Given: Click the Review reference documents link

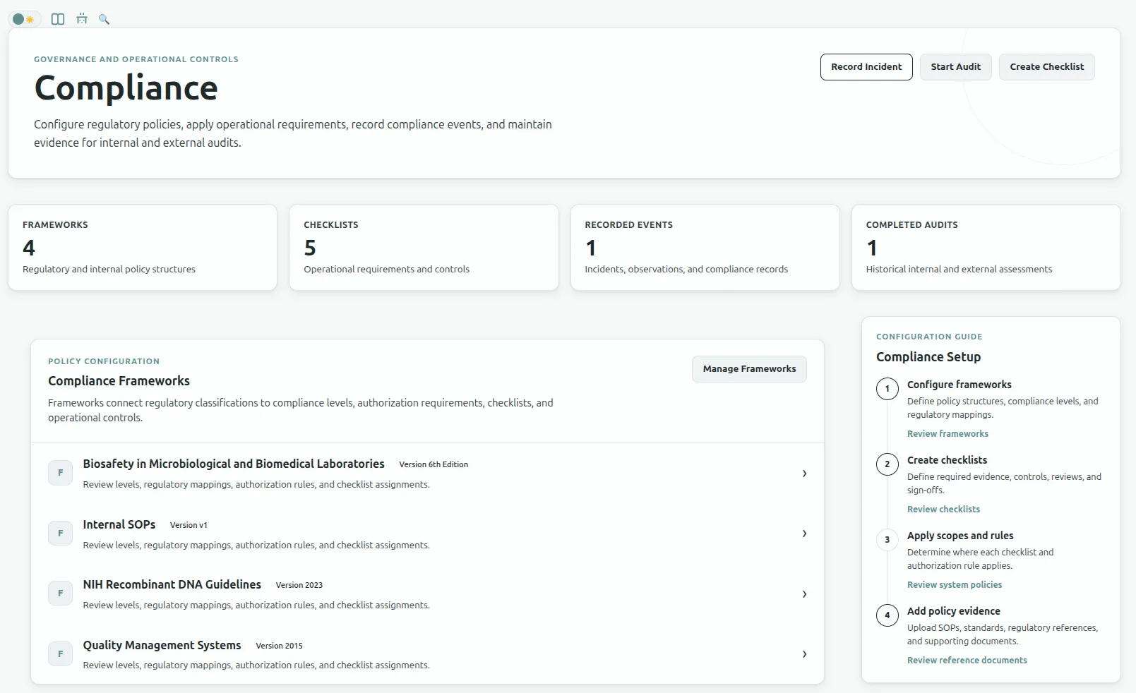Looking at the screenshot, I should 967,661.
